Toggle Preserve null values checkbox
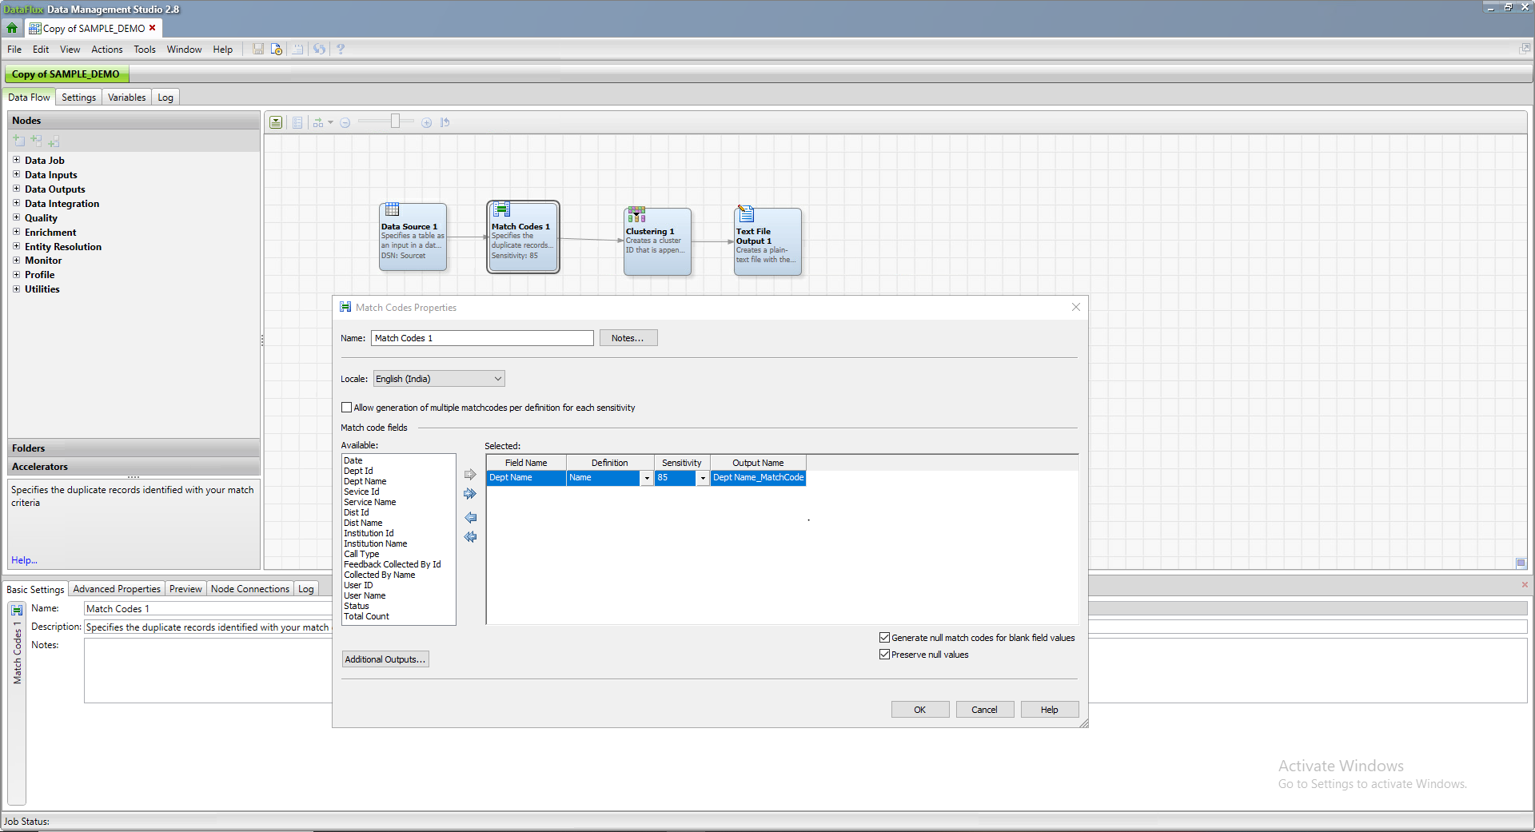This screenshot has width=1535, height=832. click(884, 655)
